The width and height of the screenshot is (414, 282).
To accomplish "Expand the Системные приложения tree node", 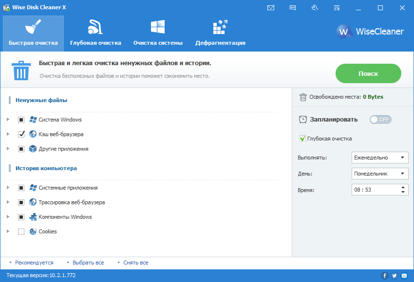I will pos(8,187).
